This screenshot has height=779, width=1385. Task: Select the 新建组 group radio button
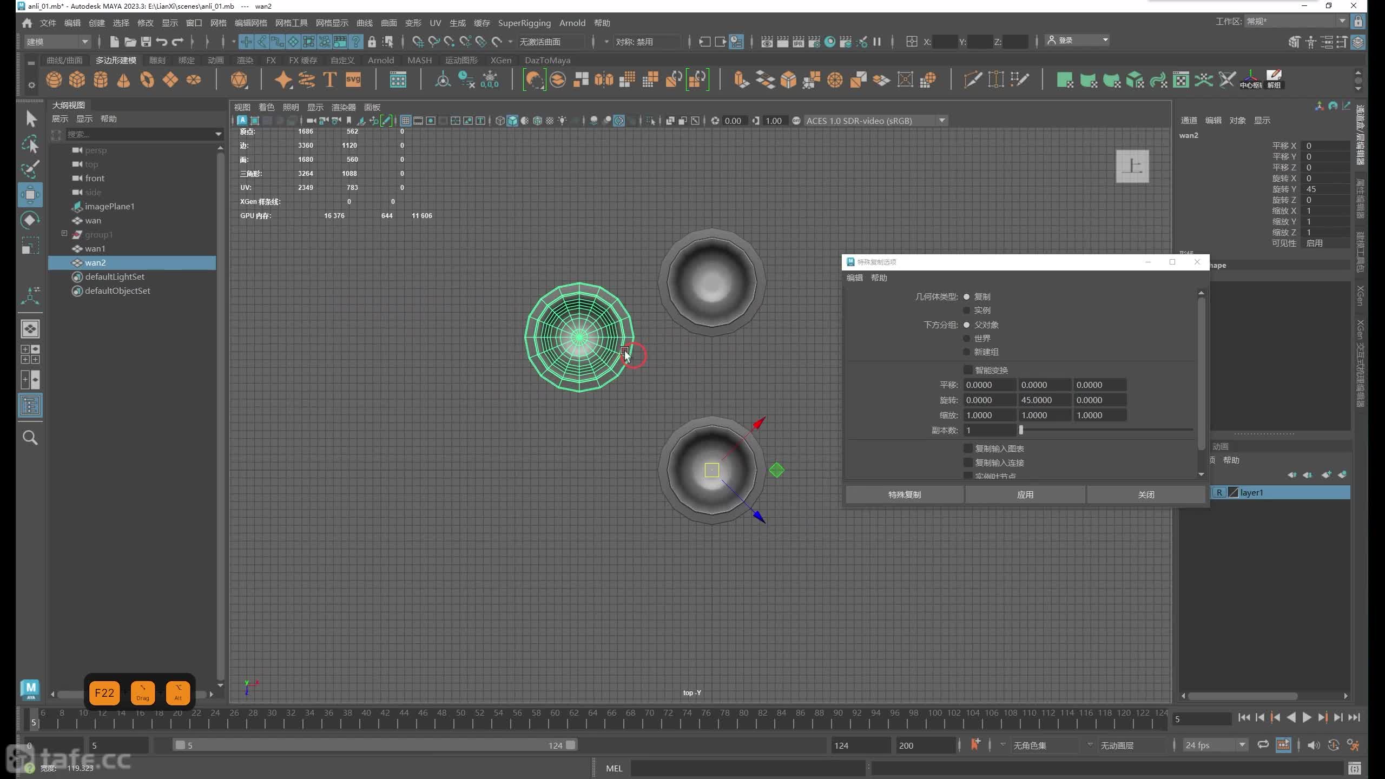966,352
